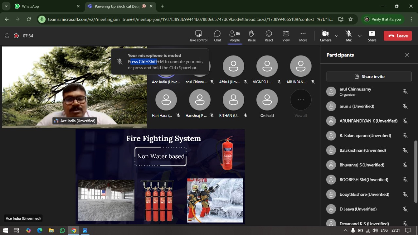Switch to the WhatsApp browser tab

(46, 6)
